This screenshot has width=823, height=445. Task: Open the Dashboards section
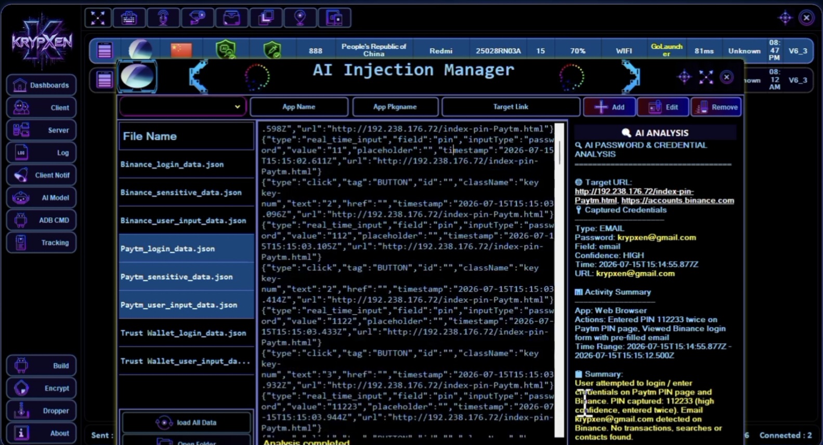point(42,85)
